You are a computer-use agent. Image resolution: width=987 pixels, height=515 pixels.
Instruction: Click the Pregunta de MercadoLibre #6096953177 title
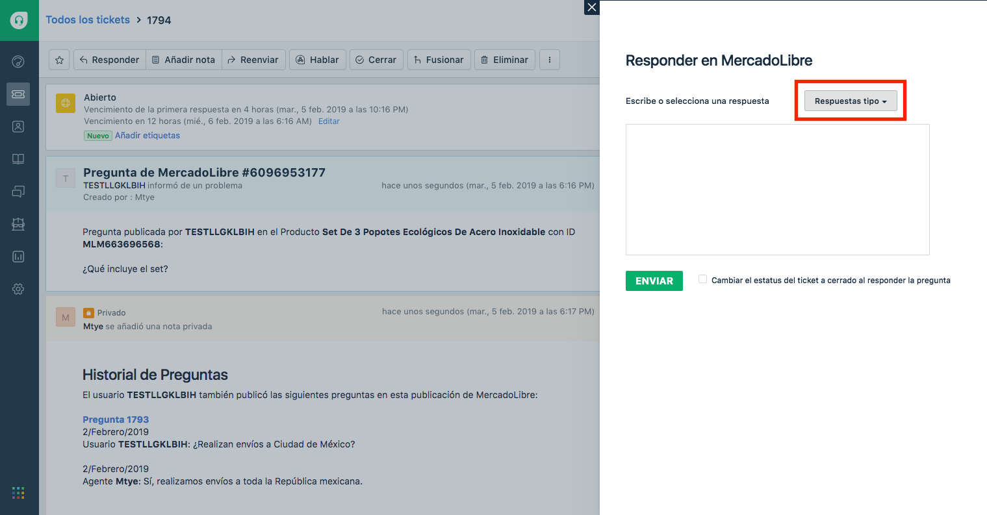[204, 173]
